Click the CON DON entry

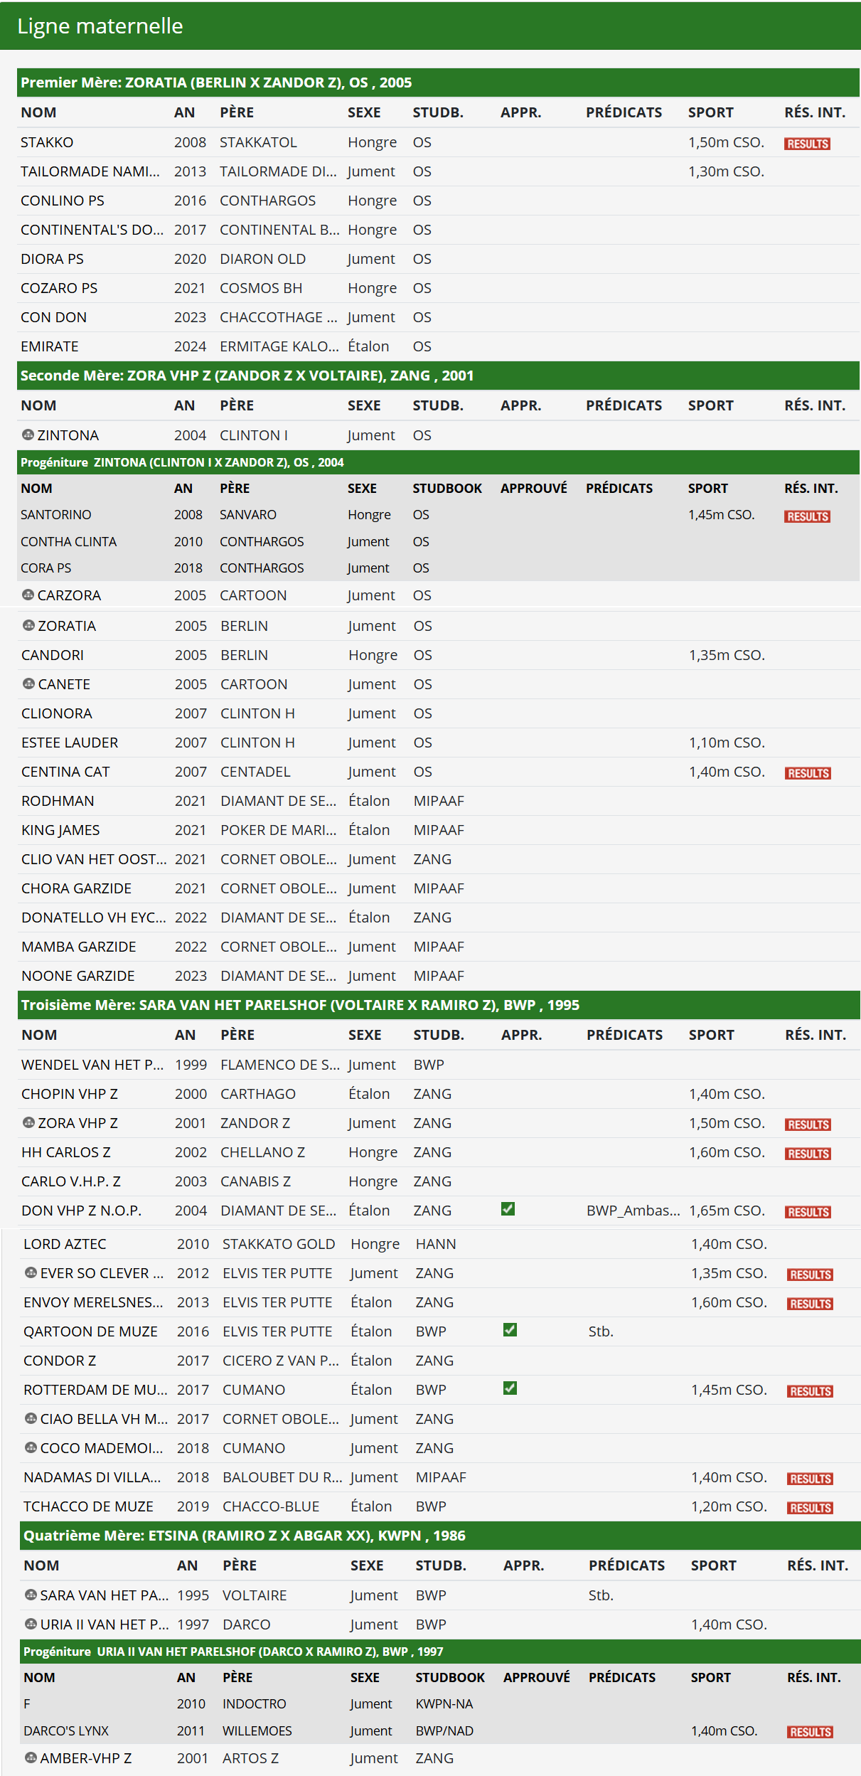(x=54, y=317)
